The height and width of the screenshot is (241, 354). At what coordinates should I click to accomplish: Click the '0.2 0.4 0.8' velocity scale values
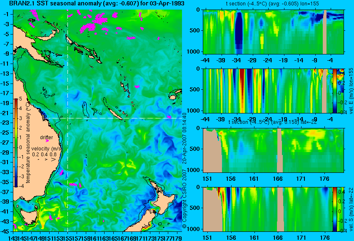click(x=44, y=155)
